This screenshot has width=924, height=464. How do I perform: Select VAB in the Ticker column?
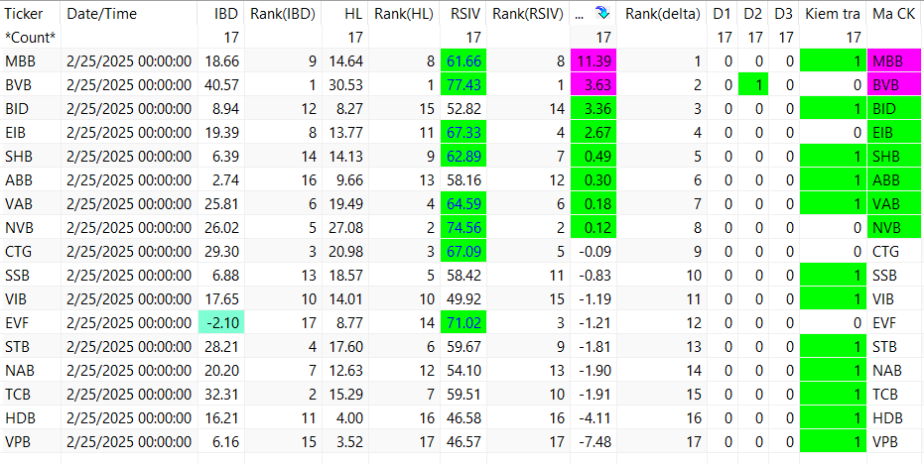click(x=17, y=203)
